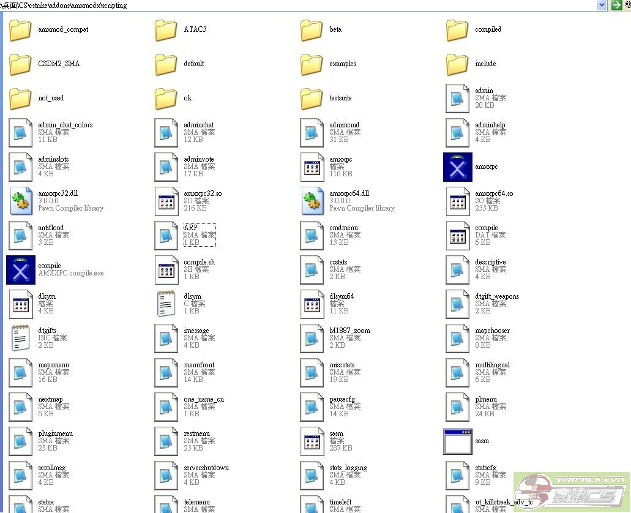Click the admin_chat_colors file icon

pos(21,132)
